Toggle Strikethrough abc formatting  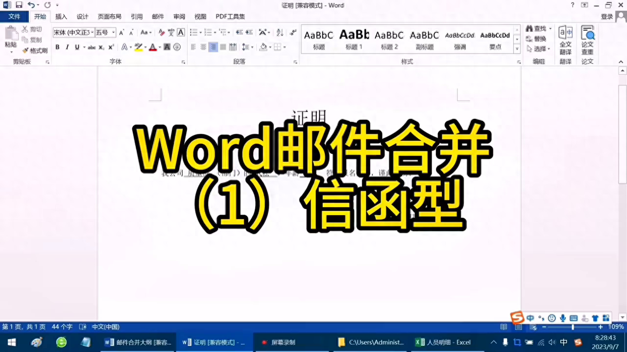click(92, 47)
